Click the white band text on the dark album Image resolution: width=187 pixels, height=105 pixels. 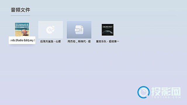108,27
